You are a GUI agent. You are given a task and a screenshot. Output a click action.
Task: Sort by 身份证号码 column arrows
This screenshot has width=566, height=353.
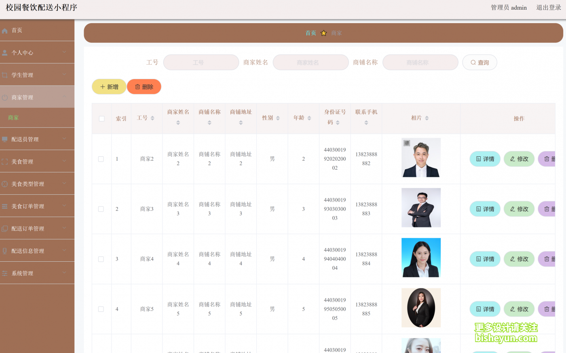pos(338,122)
